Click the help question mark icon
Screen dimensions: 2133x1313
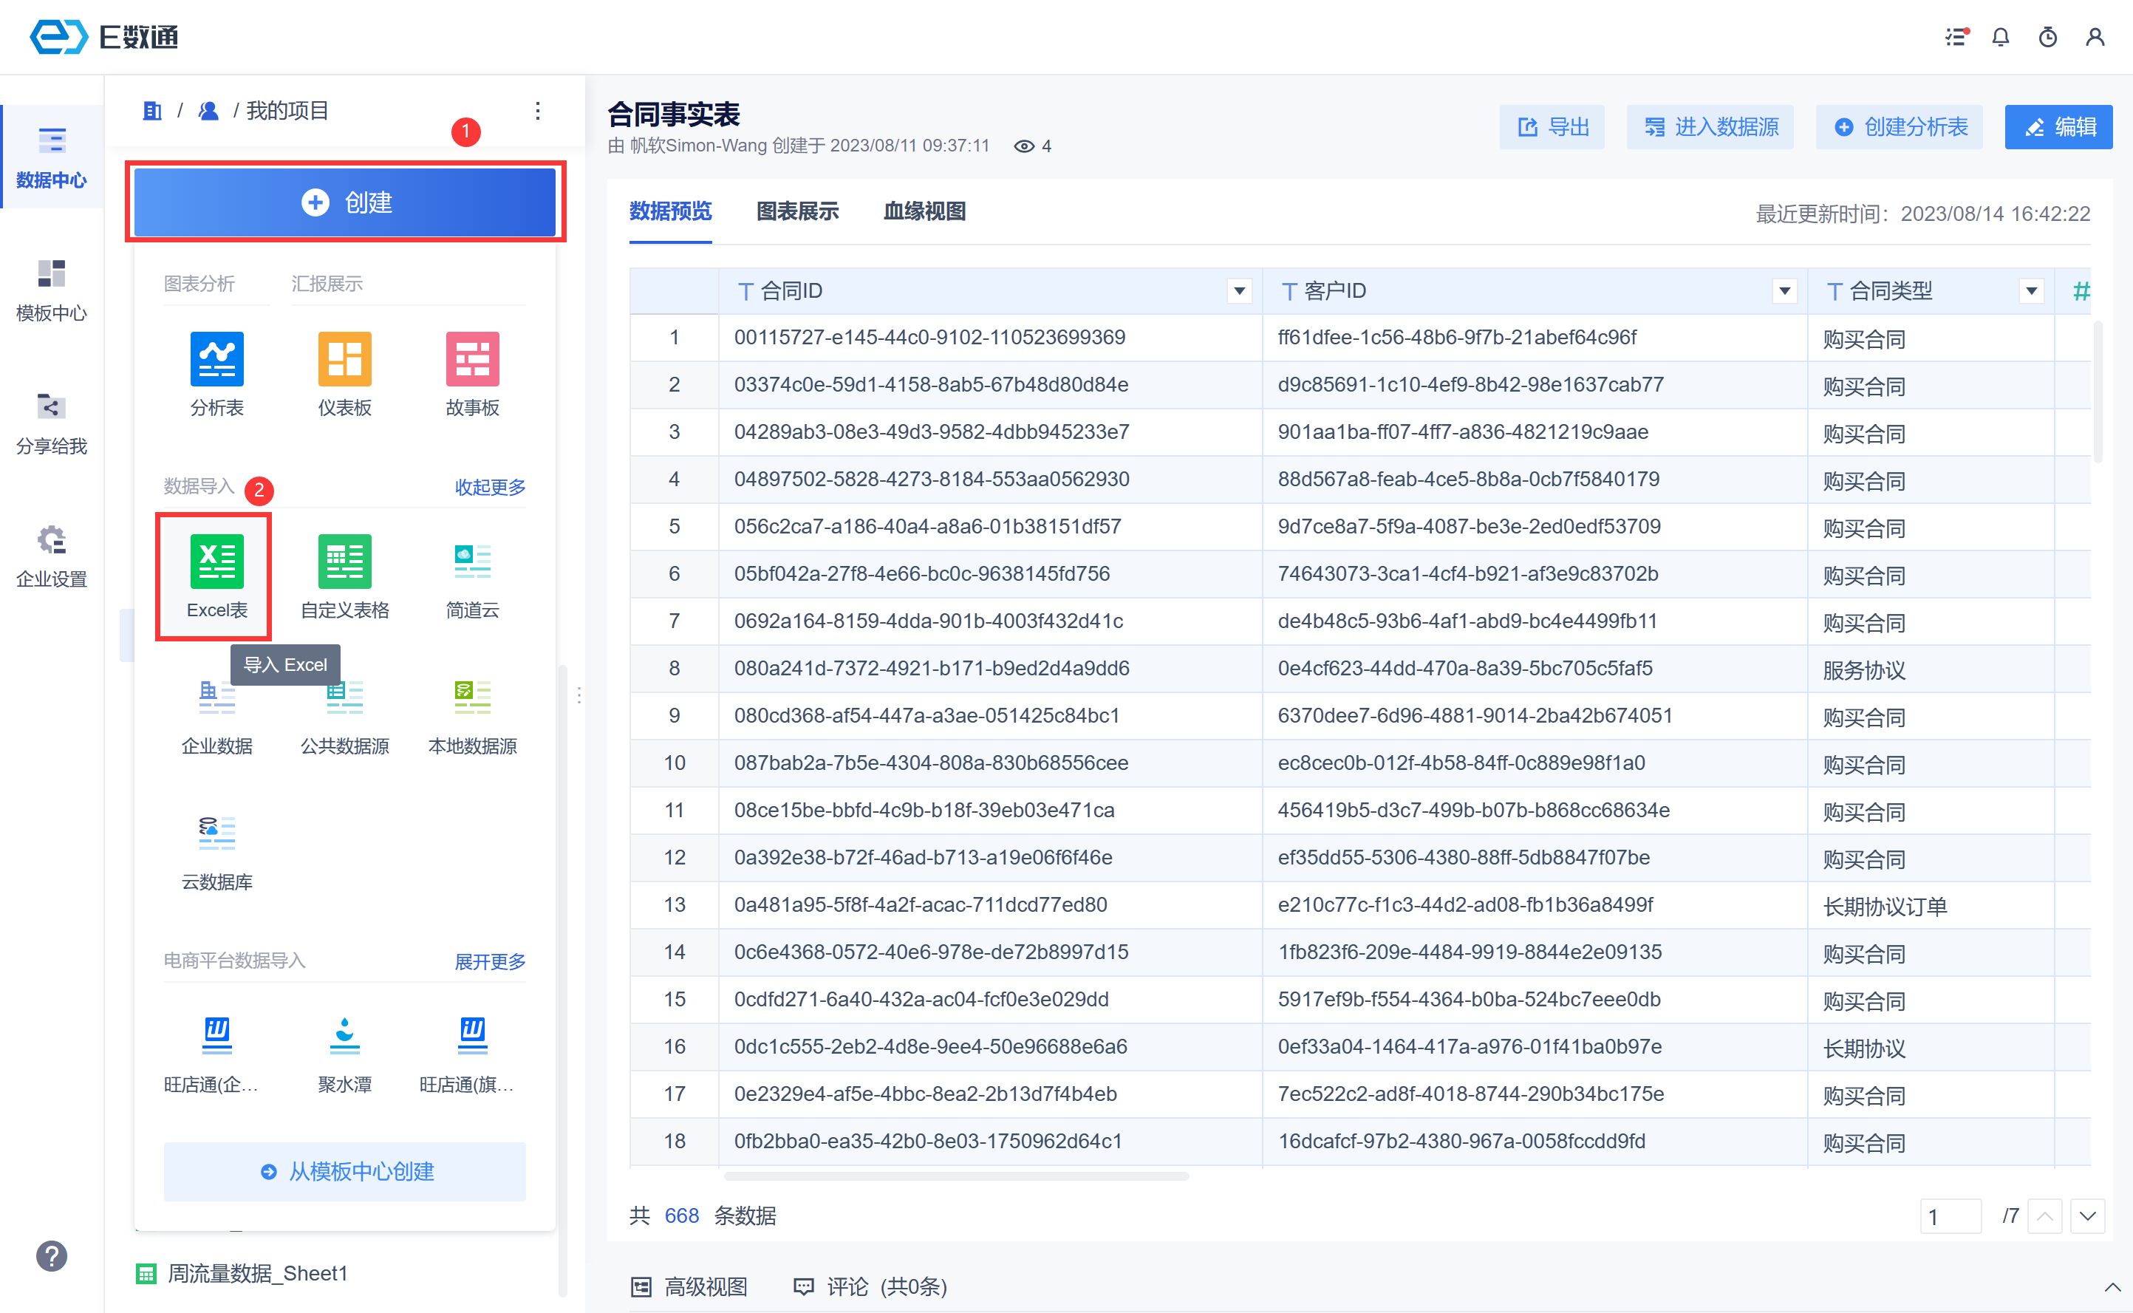51,1255
